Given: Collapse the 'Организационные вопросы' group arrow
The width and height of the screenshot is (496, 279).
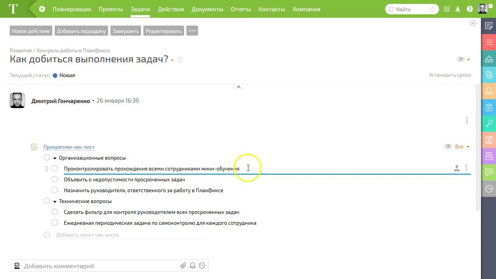Looking at the screenshot, I should 55,158.
